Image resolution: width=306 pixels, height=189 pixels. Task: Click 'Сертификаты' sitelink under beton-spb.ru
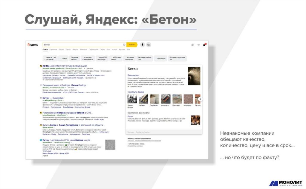click(63, 134)
